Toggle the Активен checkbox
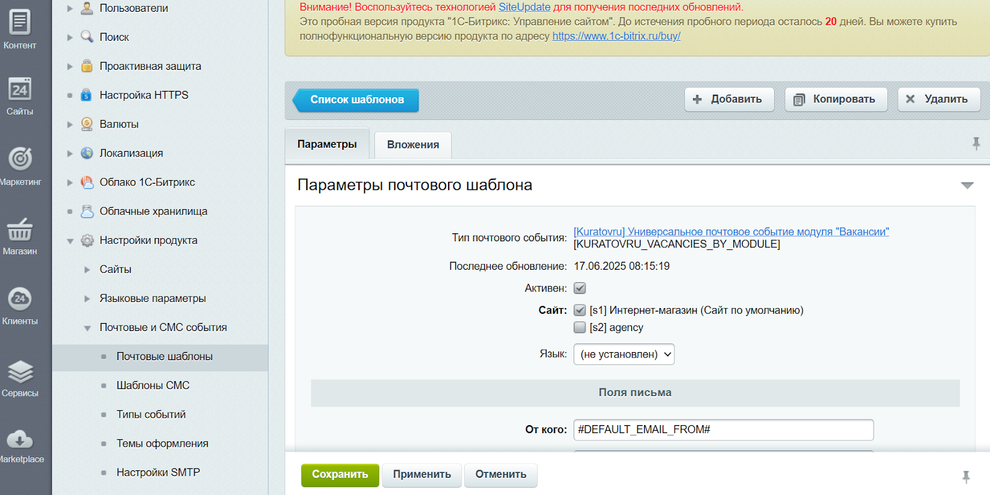Image resolution: width=990 pixels, height=495 pixels. (580, 288)
